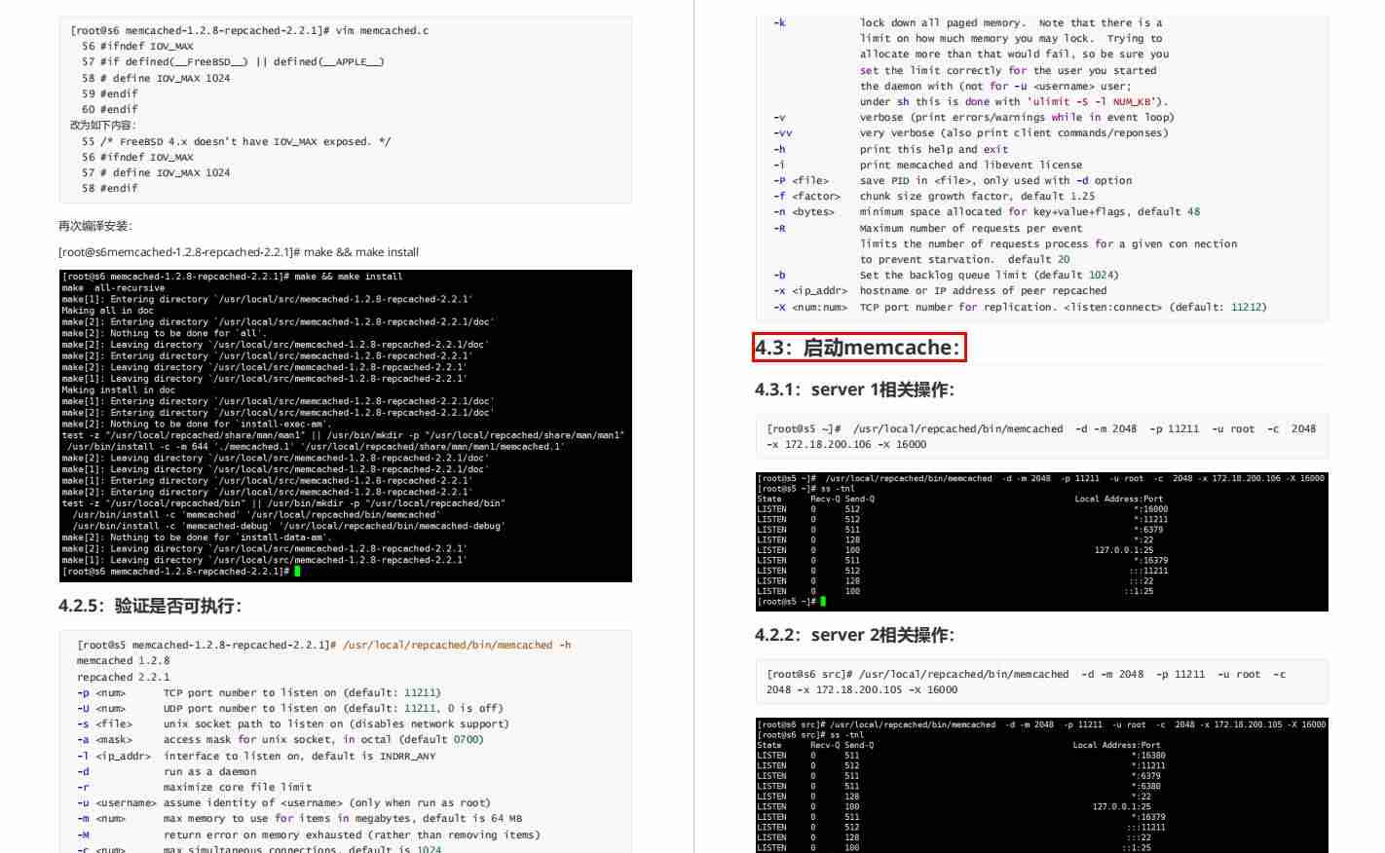Click "-i print memcached and libevent license" line
1385x853 pixels.
[x=928, y=165]
